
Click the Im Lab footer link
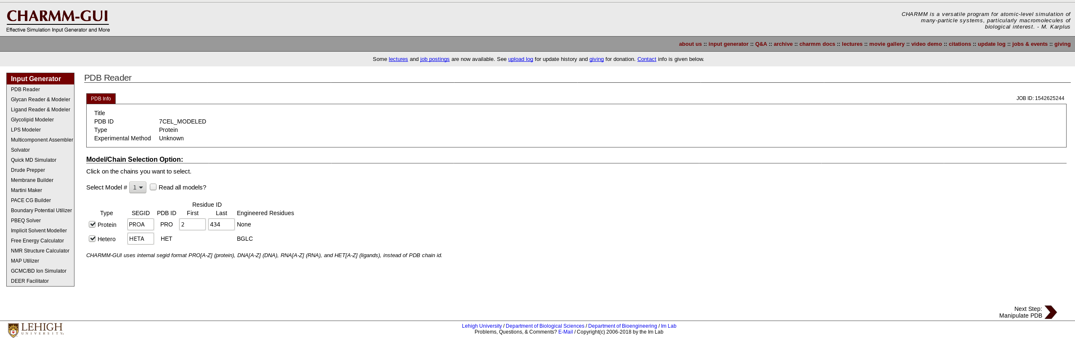click(669, 326)
